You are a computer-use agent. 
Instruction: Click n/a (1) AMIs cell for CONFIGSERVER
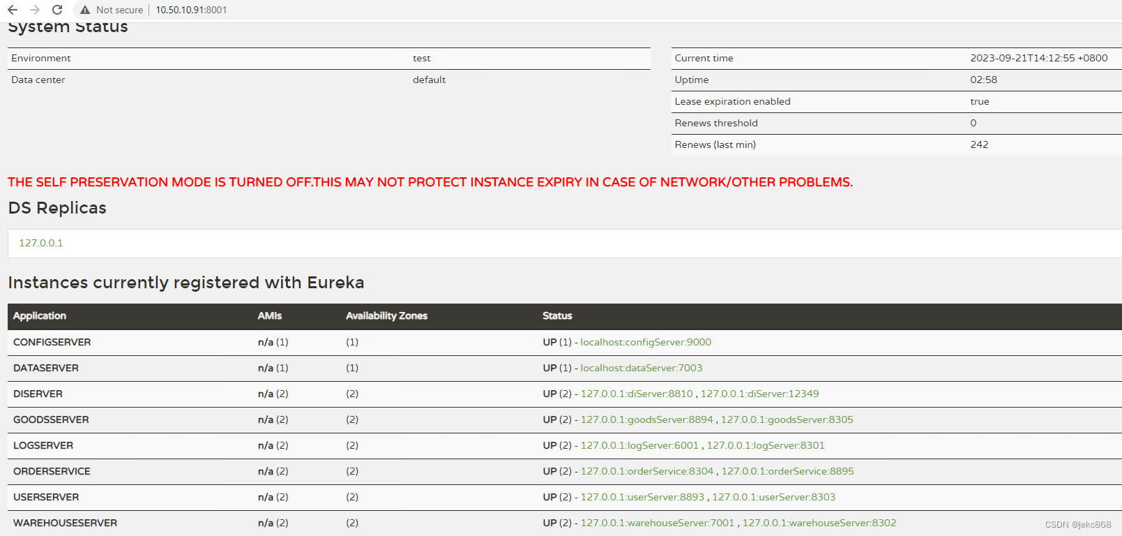click(x=273, y=342)
